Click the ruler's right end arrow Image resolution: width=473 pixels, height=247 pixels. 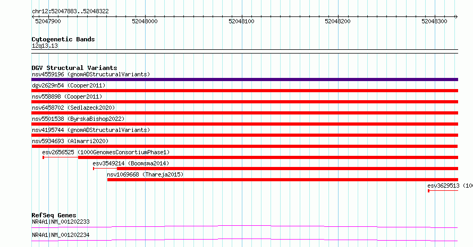[x=456, y=17]
